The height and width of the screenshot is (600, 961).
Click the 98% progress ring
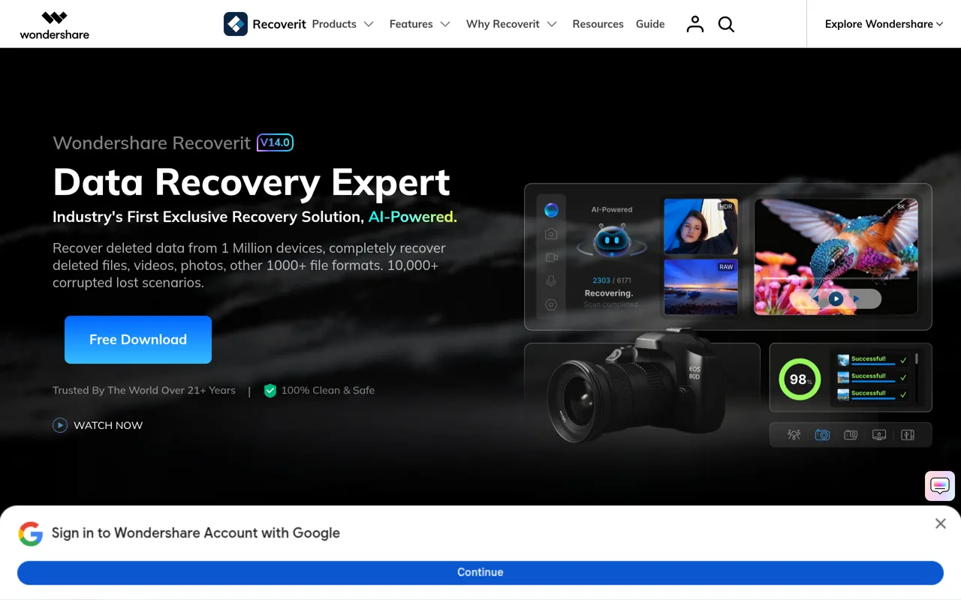800,379
